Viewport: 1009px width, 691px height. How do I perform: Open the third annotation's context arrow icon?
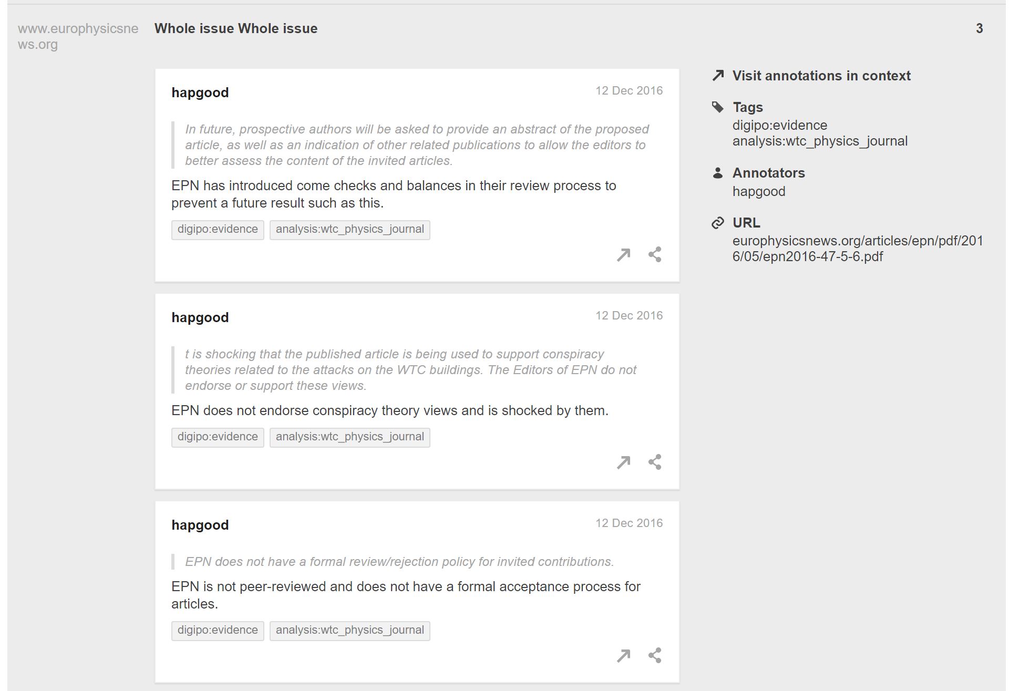pos(623,655)
